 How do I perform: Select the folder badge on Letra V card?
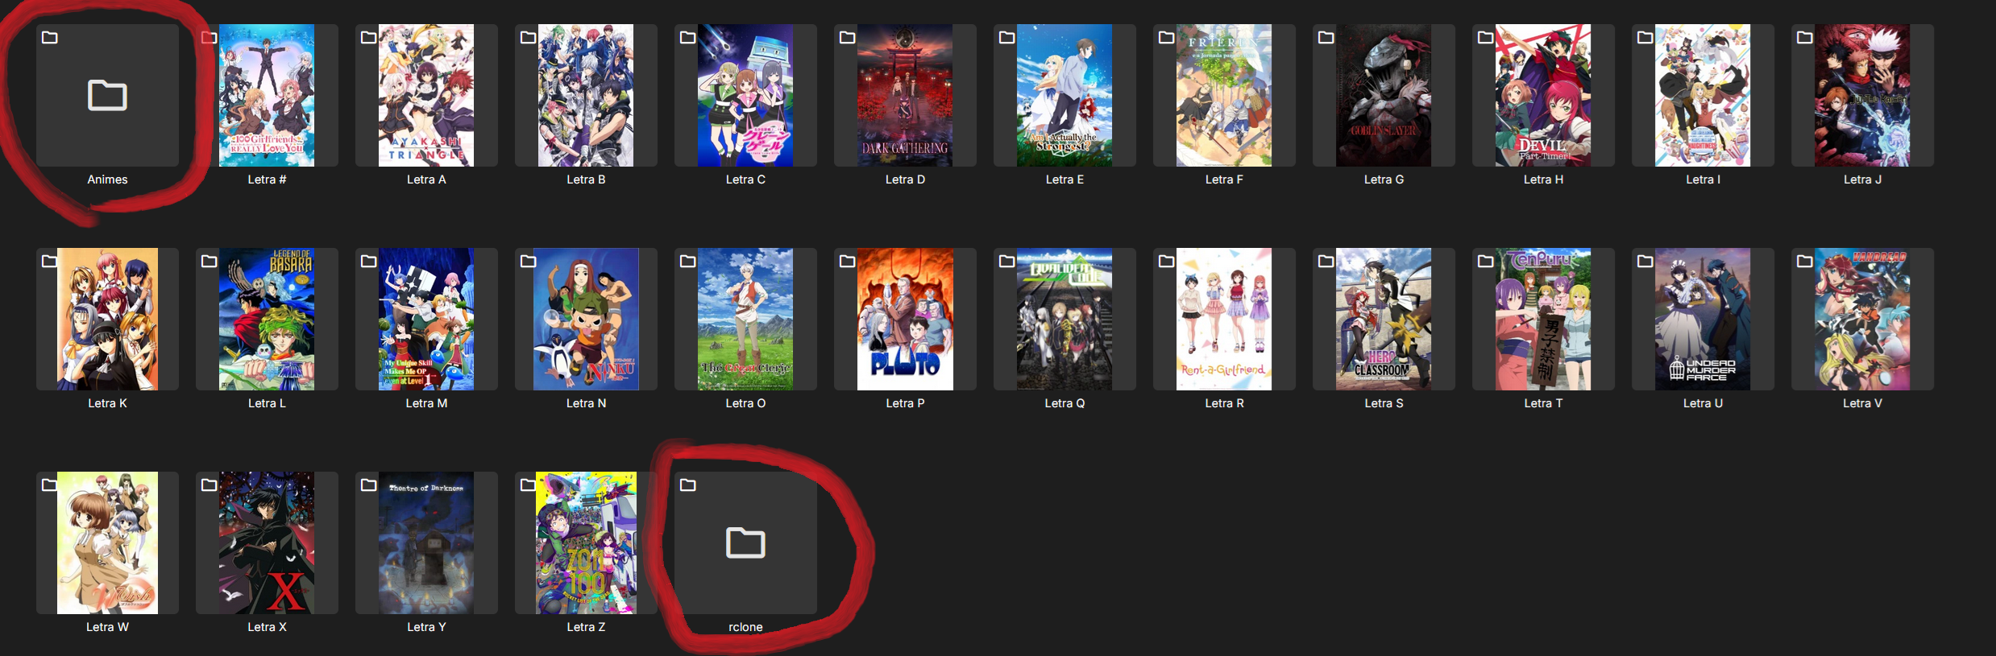coord(1804,261)
